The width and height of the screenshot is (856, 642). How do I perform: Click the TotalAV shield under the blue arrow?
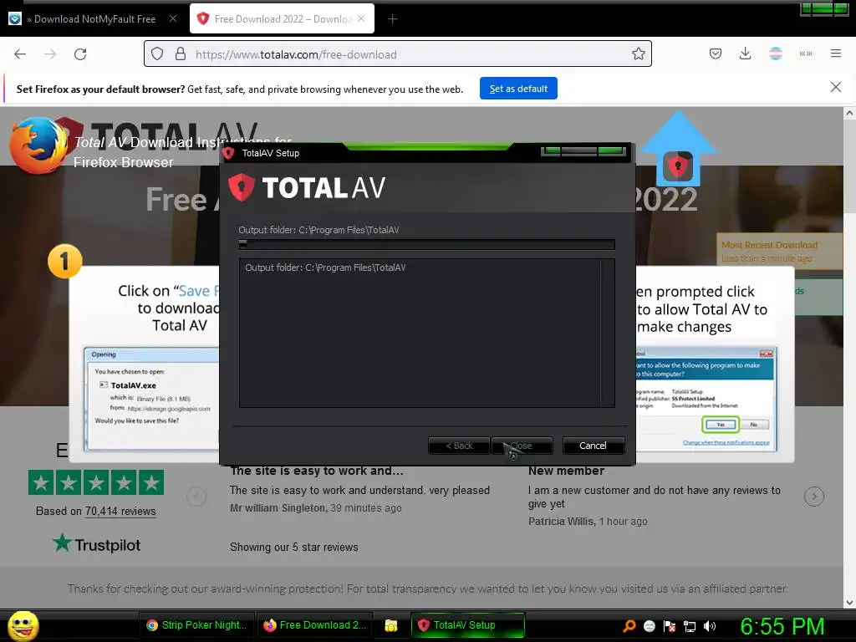pyautogui.click(x=677, y=166)
